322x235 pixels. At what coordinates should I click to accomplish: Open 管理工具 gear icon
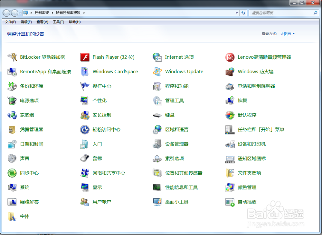pos(157,100)
